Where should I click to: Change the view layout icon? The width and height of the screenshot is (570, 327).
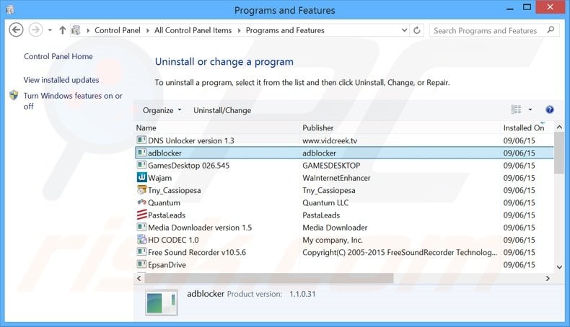(516, 109)
